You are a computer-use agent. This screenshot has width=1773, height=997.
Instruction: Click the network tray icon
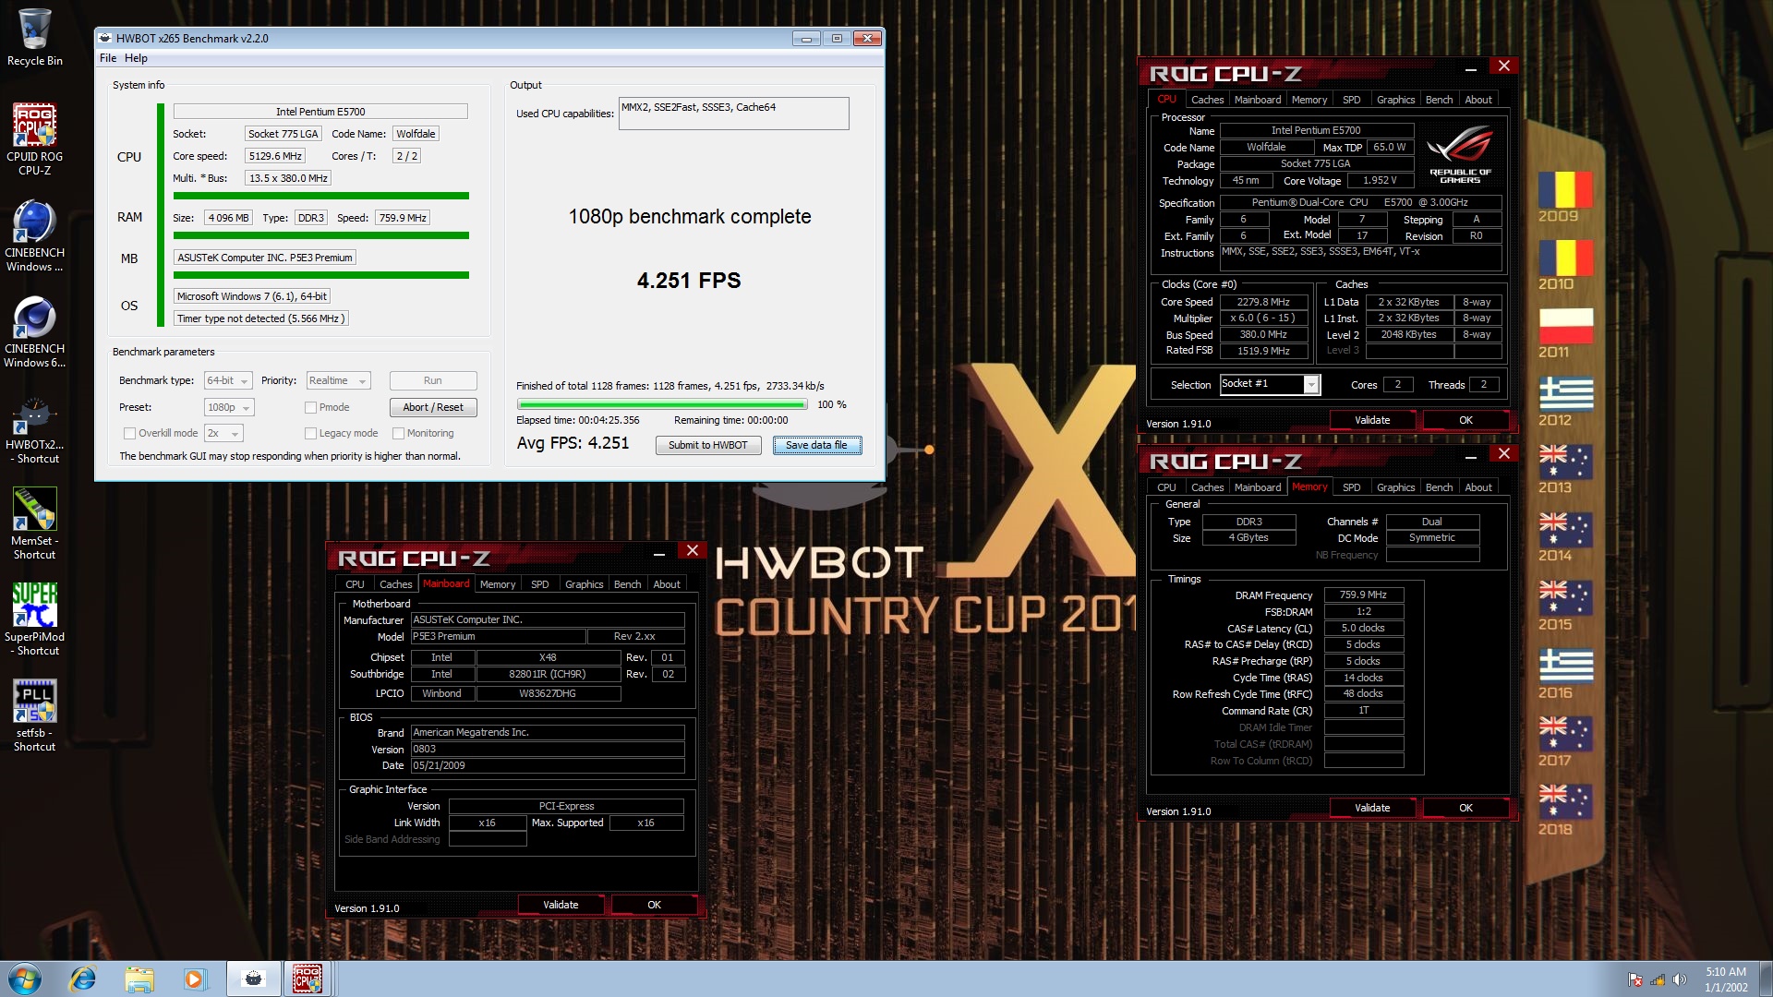click(x=1658, y=979)
